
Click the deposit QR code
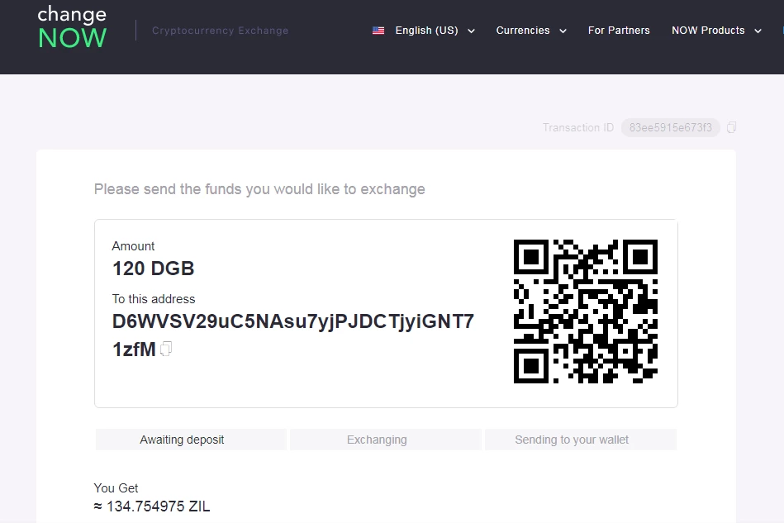coord(585,311)
